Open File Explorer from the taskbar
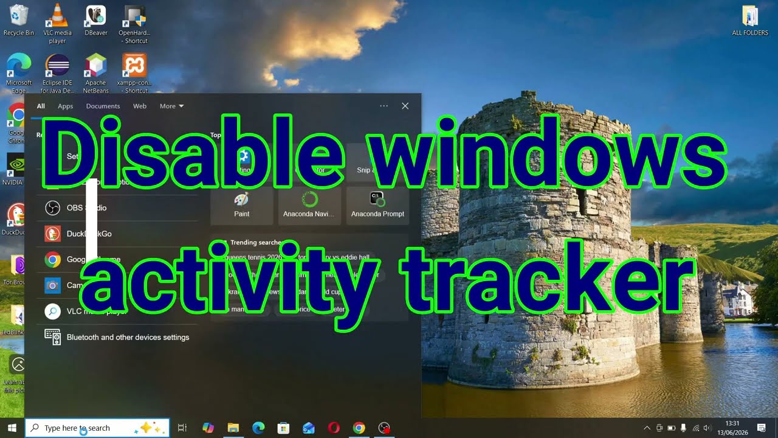 click(x=233, y=428)
